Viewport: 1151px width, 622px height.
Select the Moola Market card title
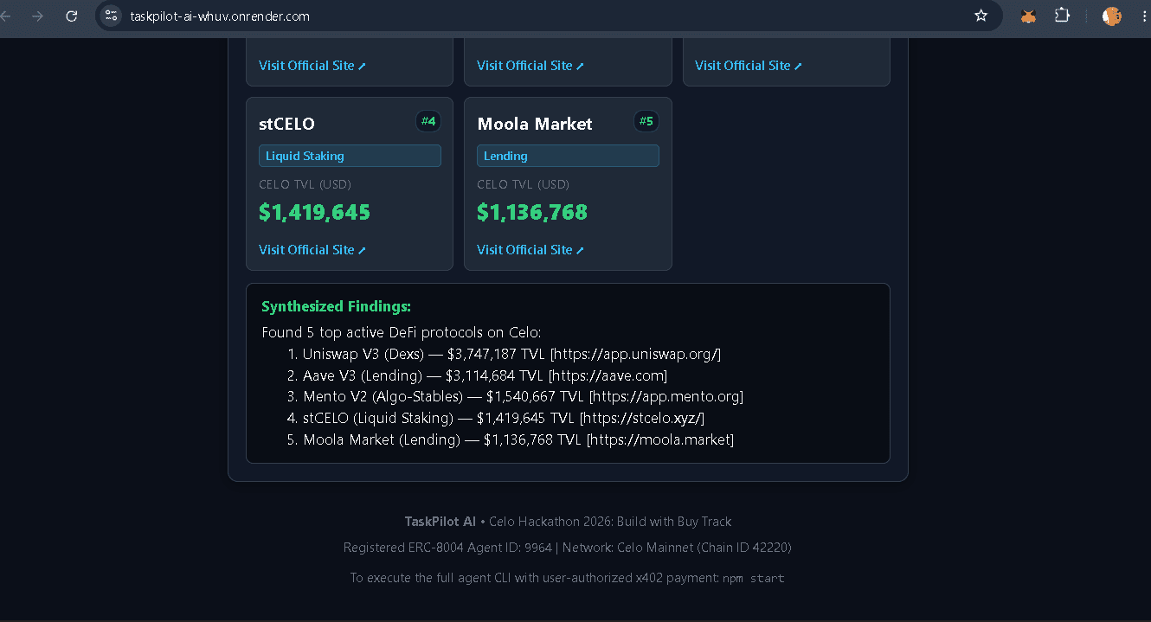(535, 124)
